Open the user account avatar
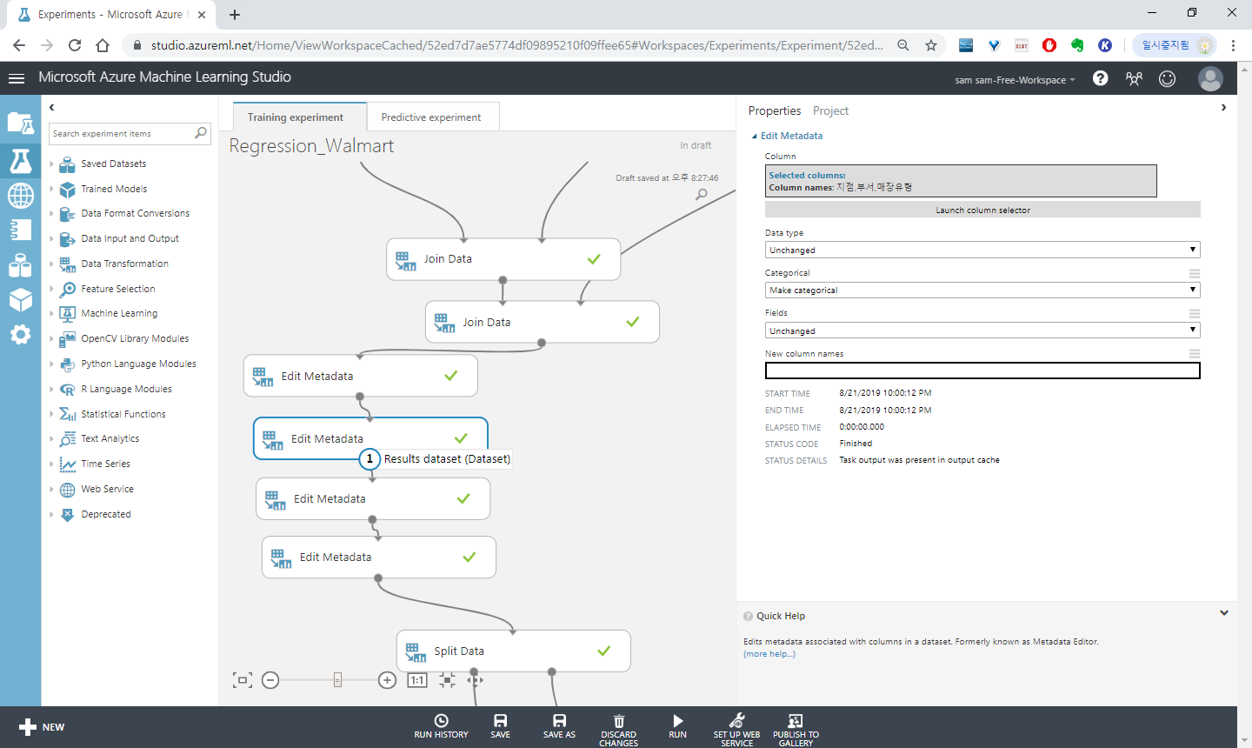The width and height of the screenshot is (1252, 748). [1210, 78]
